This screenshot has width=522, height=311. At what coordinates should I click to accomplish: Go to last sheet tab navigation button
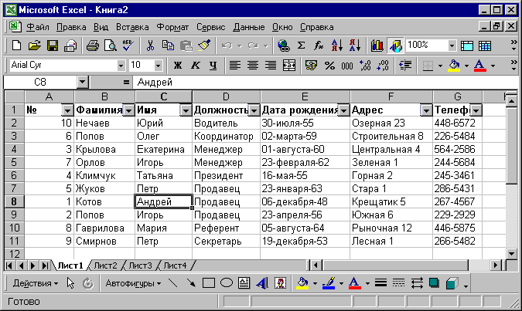45,265
